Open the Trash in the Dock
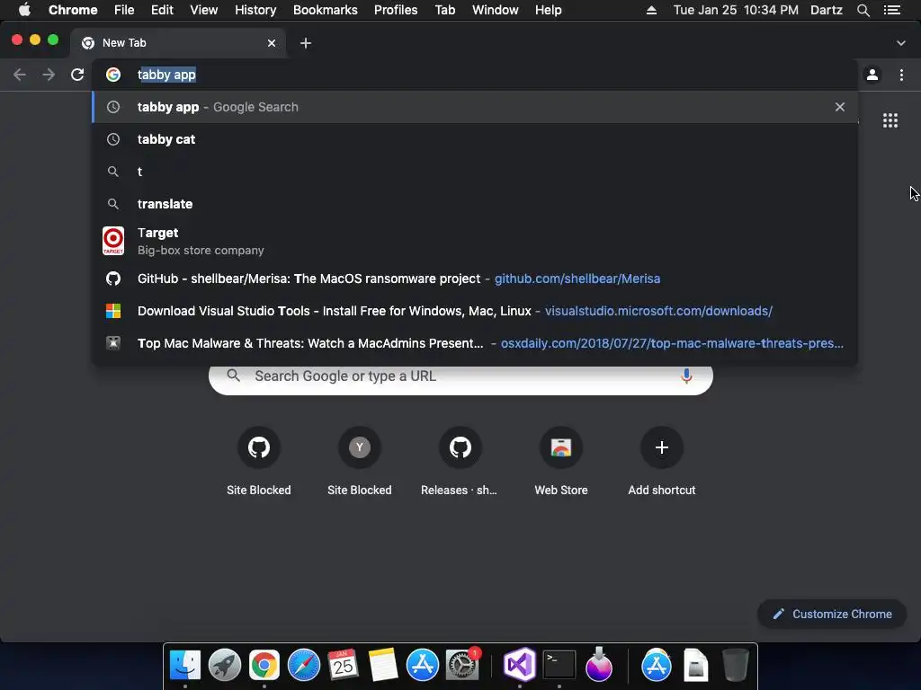Image resolution: width=921 pixels, height=690 pixels. click(x=736, y=665)
